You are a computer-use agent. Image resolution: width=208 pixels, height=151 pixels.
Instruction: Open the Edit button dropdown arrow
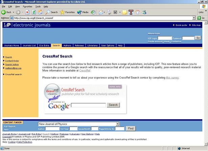(x=120, y=12)
